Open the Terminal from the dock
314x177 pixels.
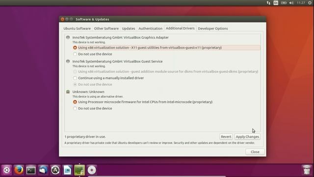pos(31,170)
